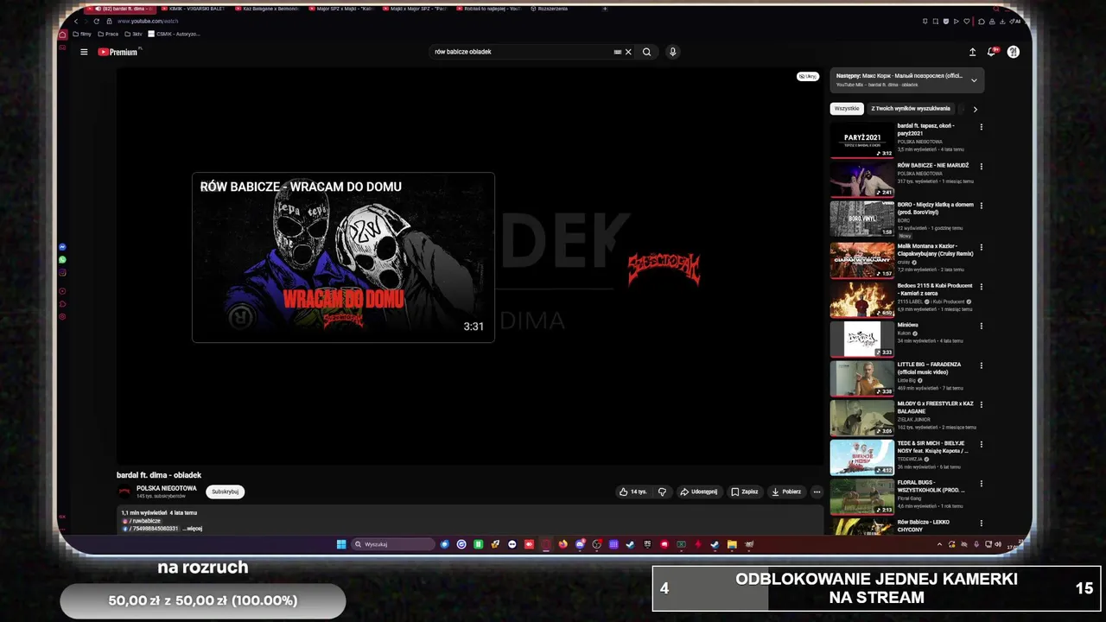1106x622 pixels.
Task: Clear the search box with X
Action: pyautogui.click(x=628, y=52)
